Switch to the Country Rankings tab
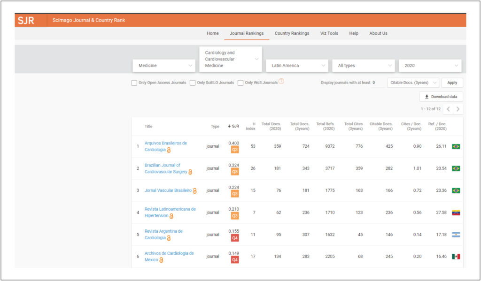481x281 pixels. point(292,33)
